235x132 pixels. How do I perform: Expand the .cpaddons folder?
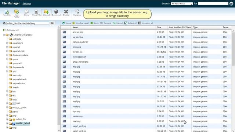pos(7,43)
